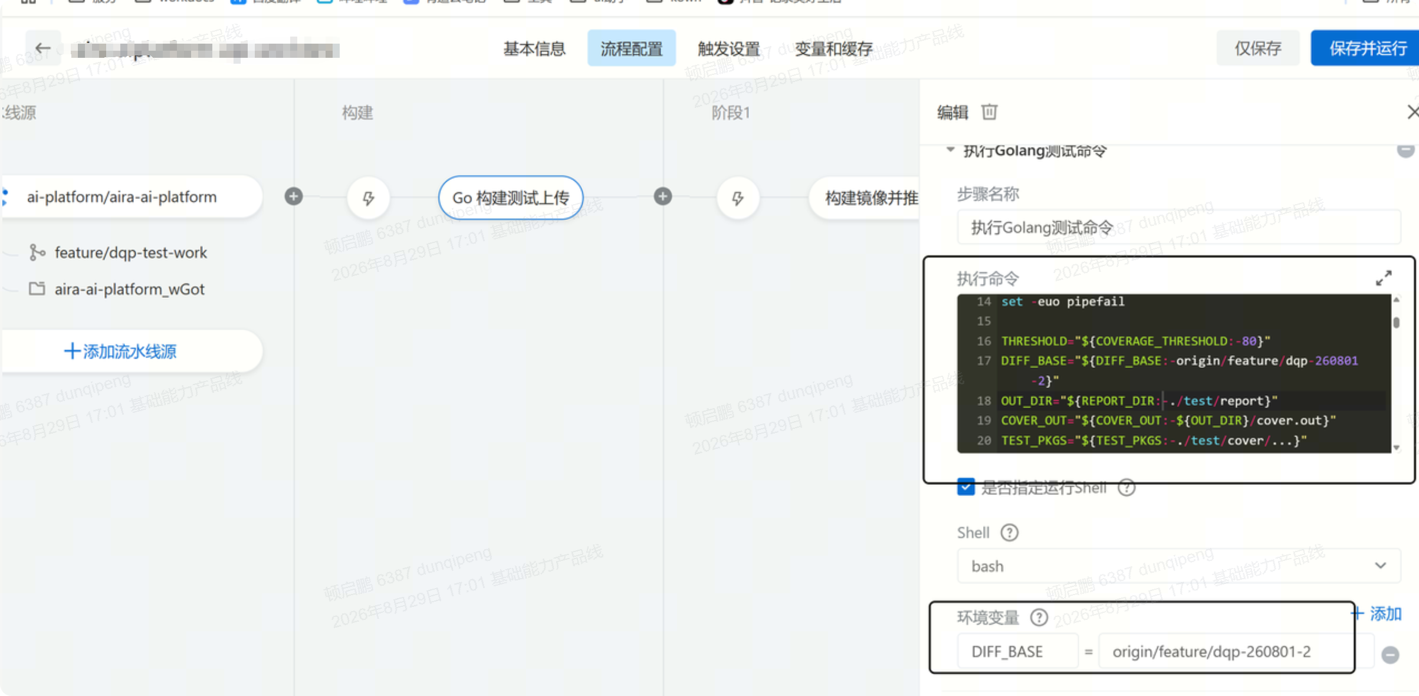Collapse the 执行Golang测试命令 section
The width and height of the screenshot is (1419, 696).
coord(950,150)
